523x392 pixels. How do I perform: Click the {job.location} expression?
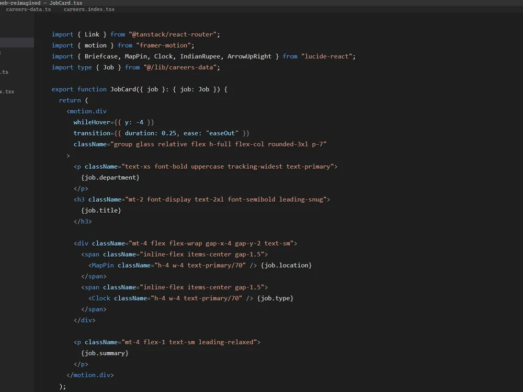click(286, 266)
